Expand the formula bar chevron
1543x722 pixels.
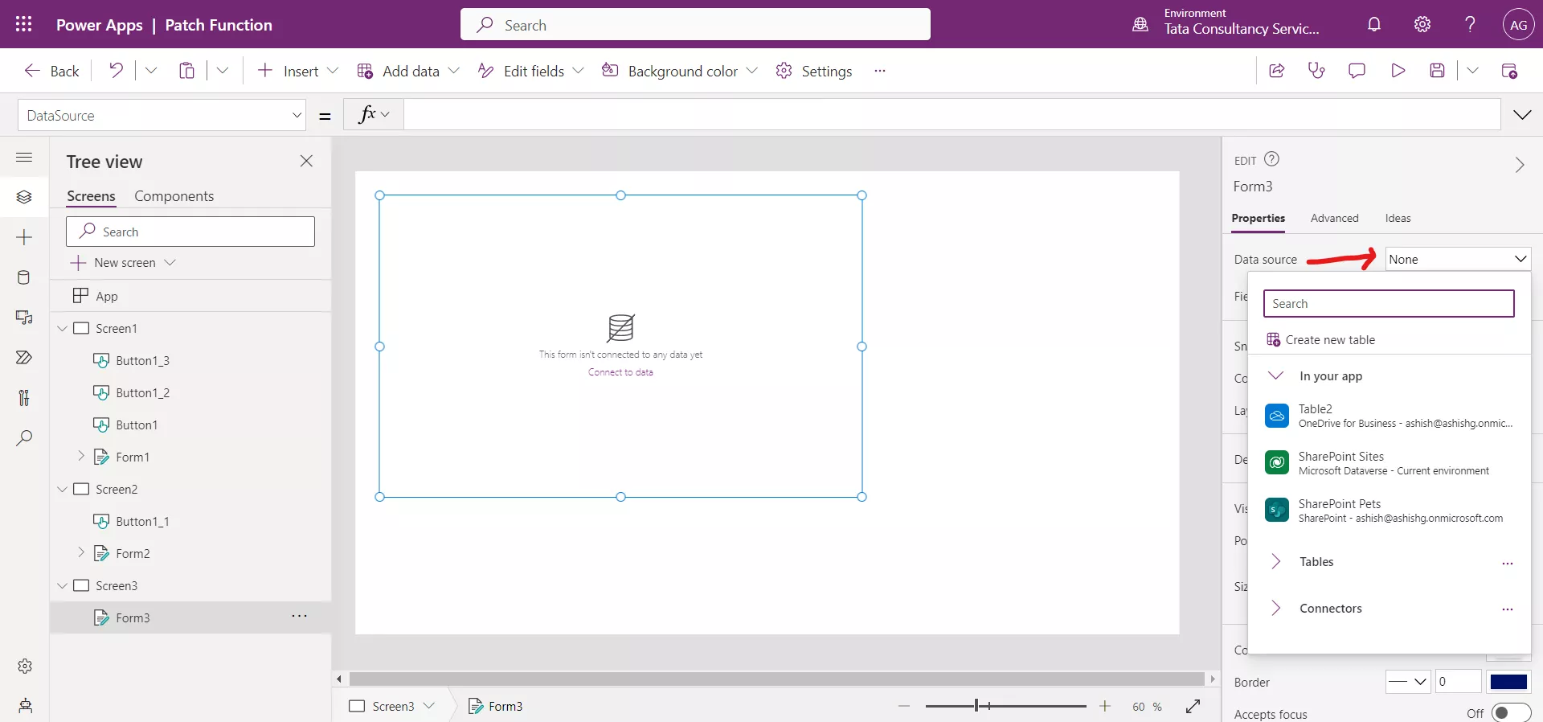coord(1522,115)
